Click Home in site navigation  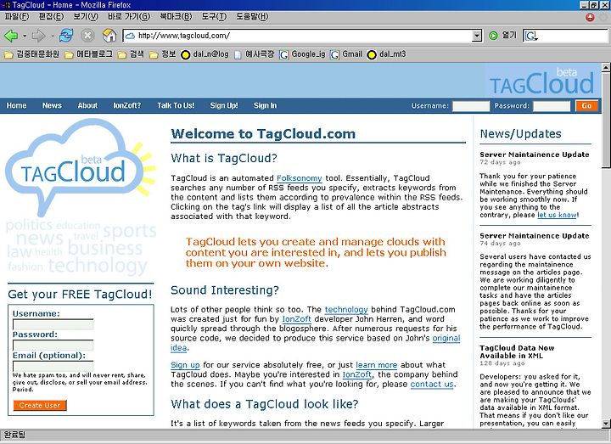[x=16, y=105]
